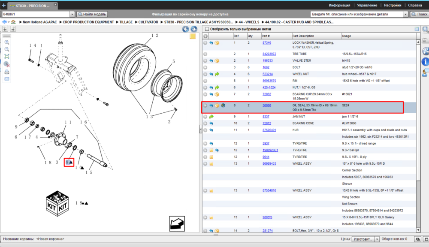Click the green arrow icon on the JAM NUT row
The image size is (429, 247).
click(211, 117)
